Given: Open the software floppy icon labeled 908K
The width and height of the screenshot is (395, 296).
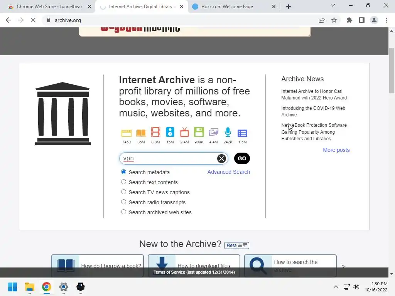Looking at the screenshot, I should [199, 132].
